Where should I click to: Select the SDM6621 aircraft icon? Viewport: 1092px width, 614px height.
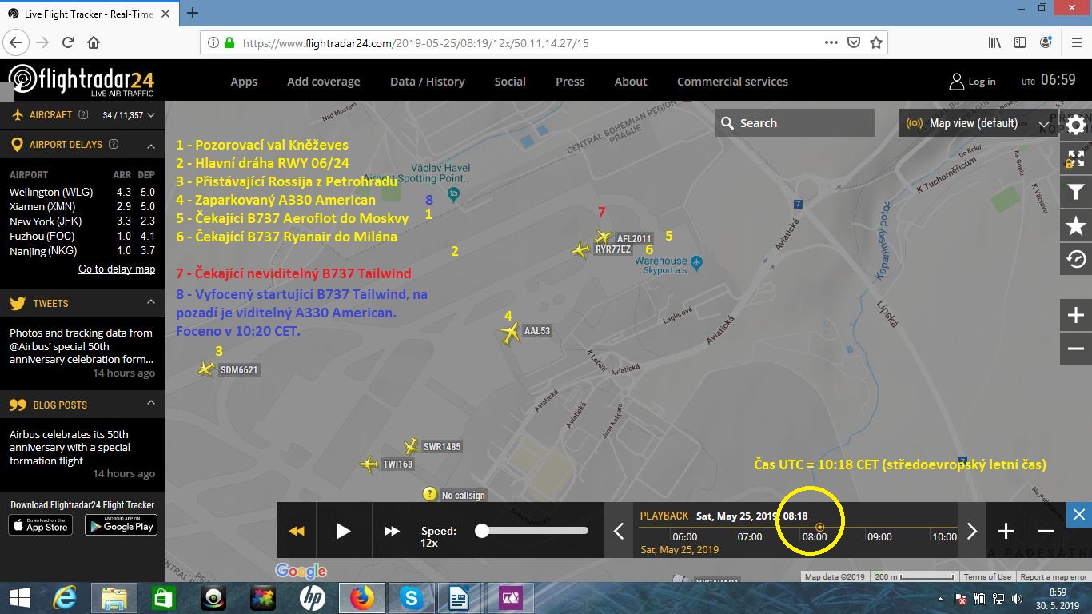click(207, 369)
